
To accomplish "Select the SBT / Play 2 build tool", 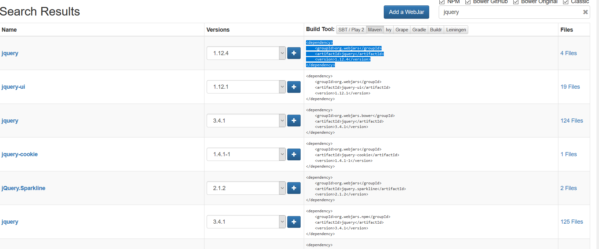I will pyautogui.click(x=351, y=30).
